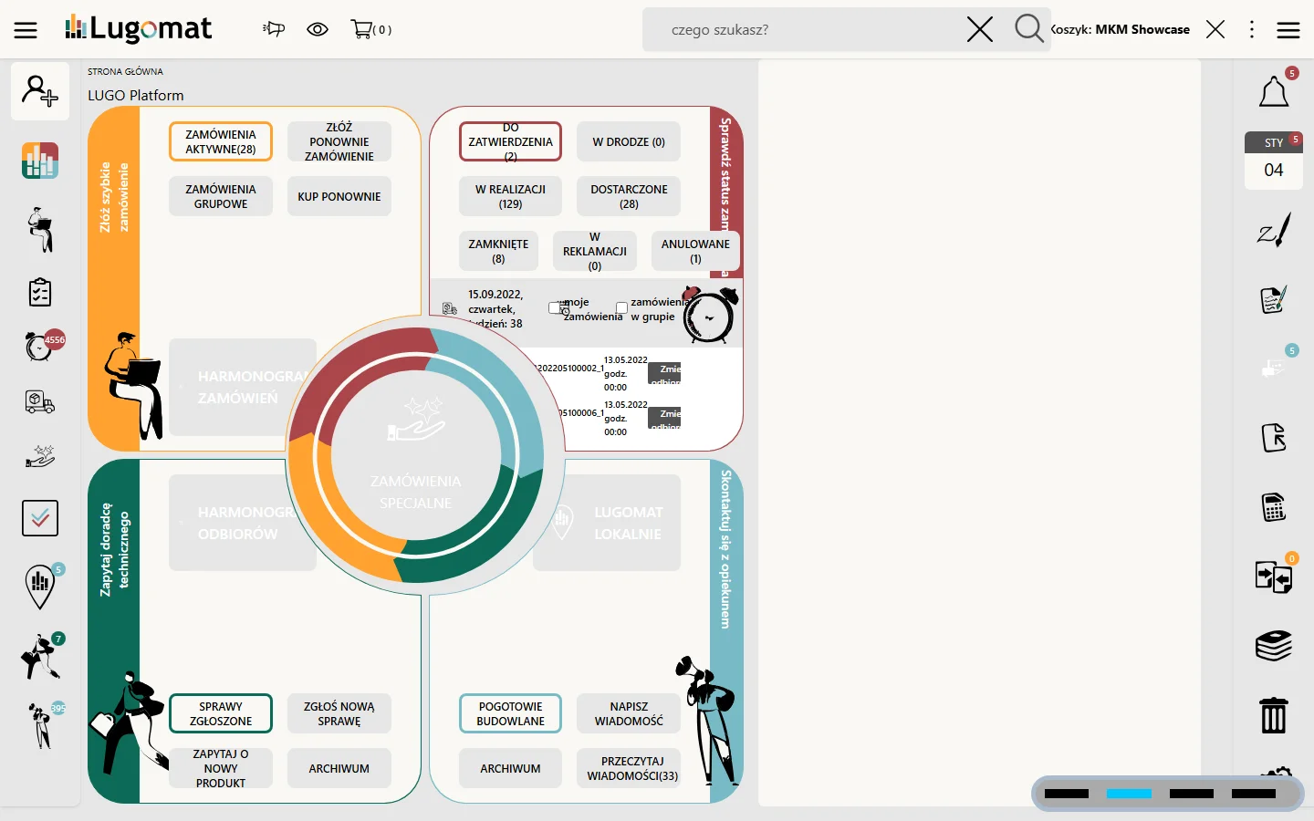
Task: Open the hand with stars special orders icon
Action: [x=40, y=455]
